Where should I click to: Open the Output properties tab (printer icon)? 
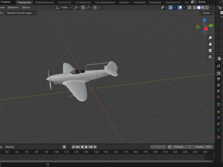click(x=218, y=79)
